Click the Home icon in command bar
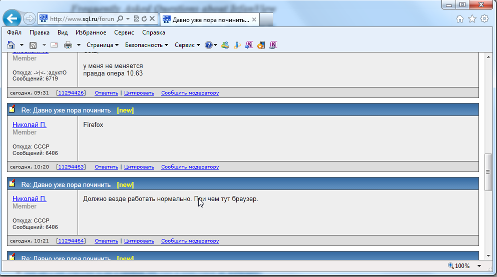This screenshot has height=277, width=497. tap(11, 45)
